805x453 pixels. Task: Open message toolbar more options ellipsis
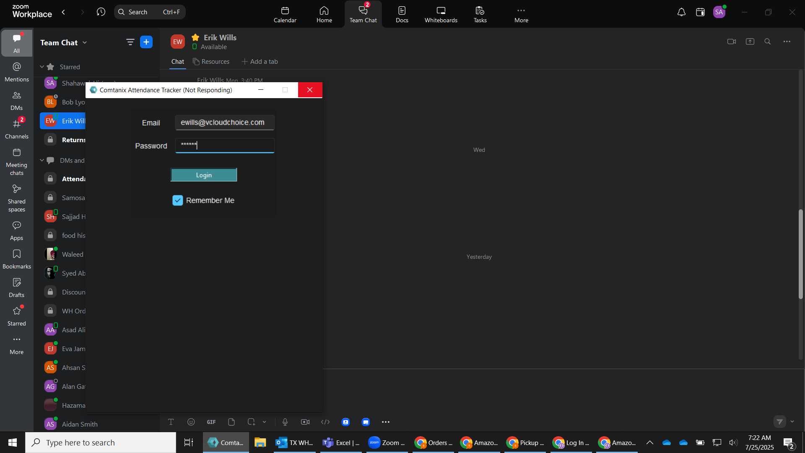[386, 422]
